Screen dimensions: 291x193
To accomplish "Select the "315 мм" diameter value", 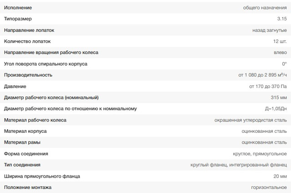I will 278,97.
